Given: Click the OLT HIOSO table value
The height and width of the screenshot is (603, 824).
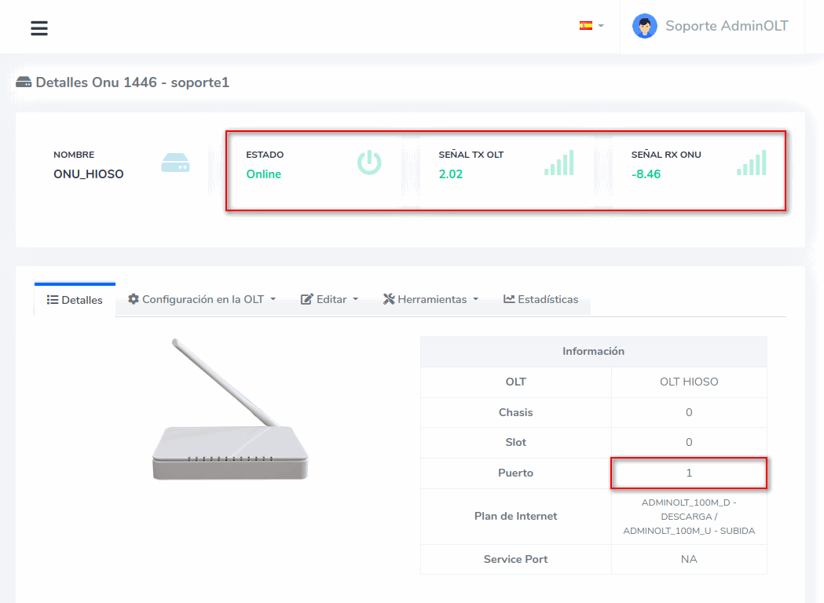Looking at the screenshot, I should pos(689,382).
